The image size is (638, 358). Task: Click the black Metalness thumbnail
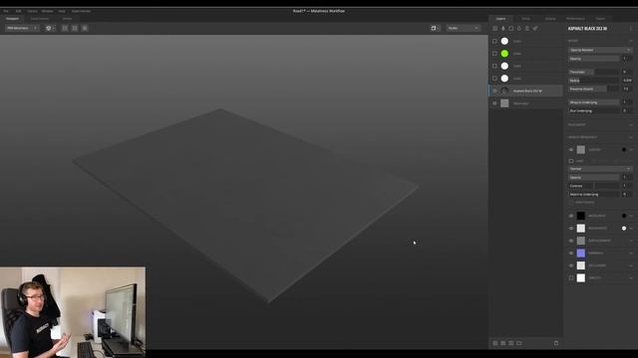point(581,216)
